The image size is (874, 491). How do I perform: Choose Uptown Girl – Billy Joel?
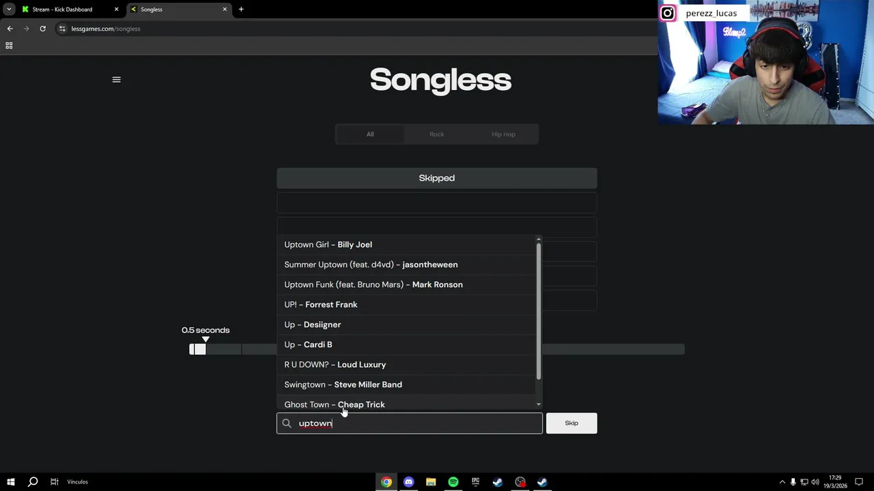pyautogui.click(x=406, y=245)
